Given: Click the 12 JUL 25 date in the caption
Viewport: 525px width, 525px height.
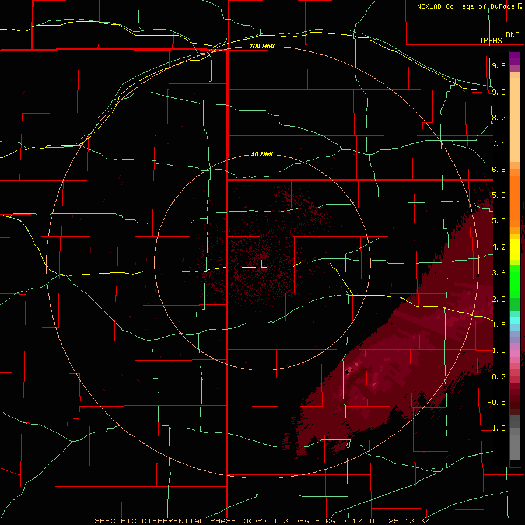Looking at the screenshot, I should point(376,521).
